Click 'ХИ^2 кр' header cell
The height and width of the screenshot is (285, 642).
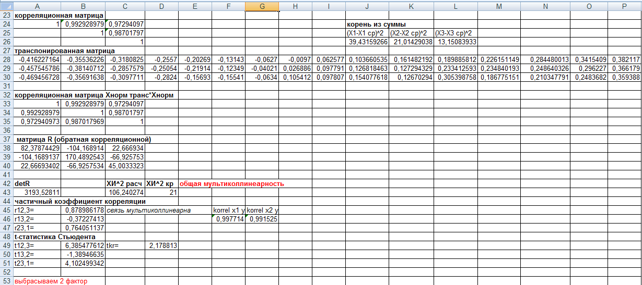(x=162, y=184)
